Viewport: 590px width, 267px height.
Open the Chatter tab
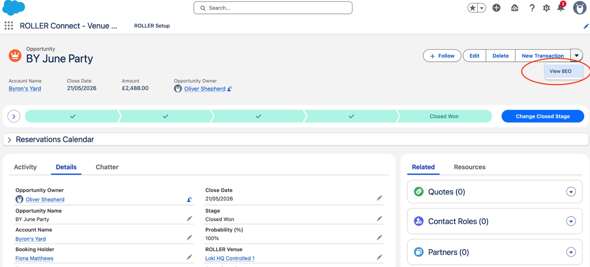(107, 167)
